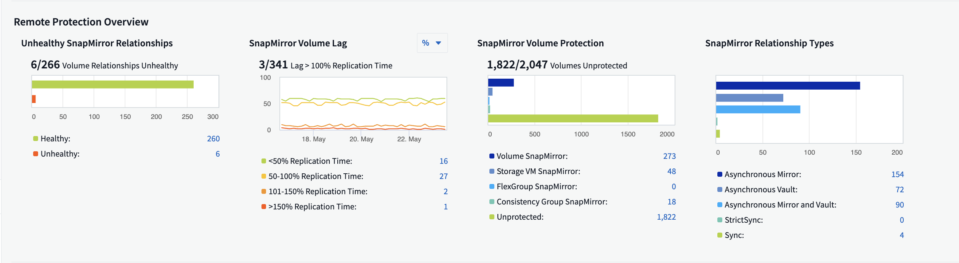Viewport: 959px width, 263px height.
Task: Click the Unprotected legend color swatch
Action: pos(492,217)
